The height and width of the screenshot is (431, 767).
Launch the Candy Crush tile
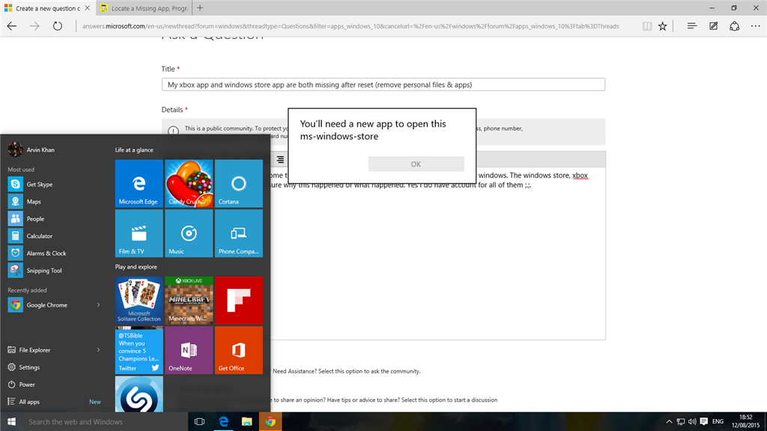coord(189,183)
